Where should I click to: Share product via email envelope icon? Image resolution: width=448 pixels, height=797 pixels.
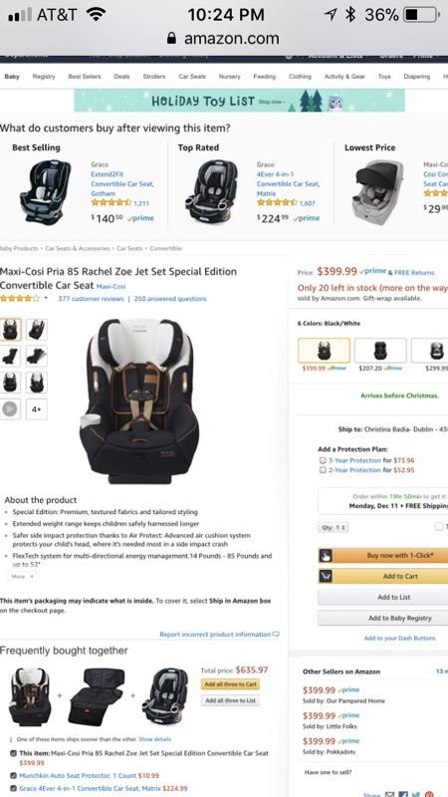click(389, 794)
